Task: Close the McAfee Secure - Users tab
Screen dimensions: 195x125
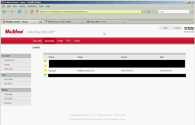Action: (x=41, y=22)
